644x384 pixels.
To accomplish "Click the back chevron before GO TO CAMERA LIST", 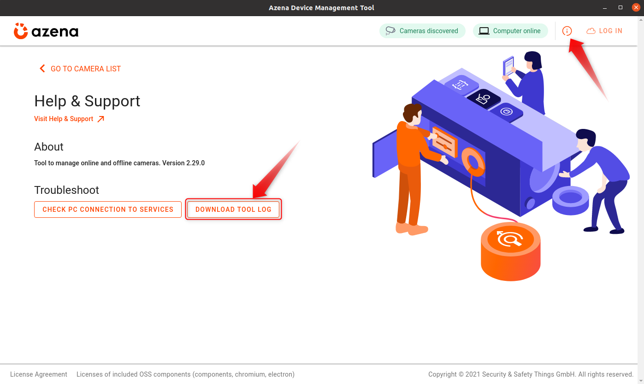I will point(42,69).
